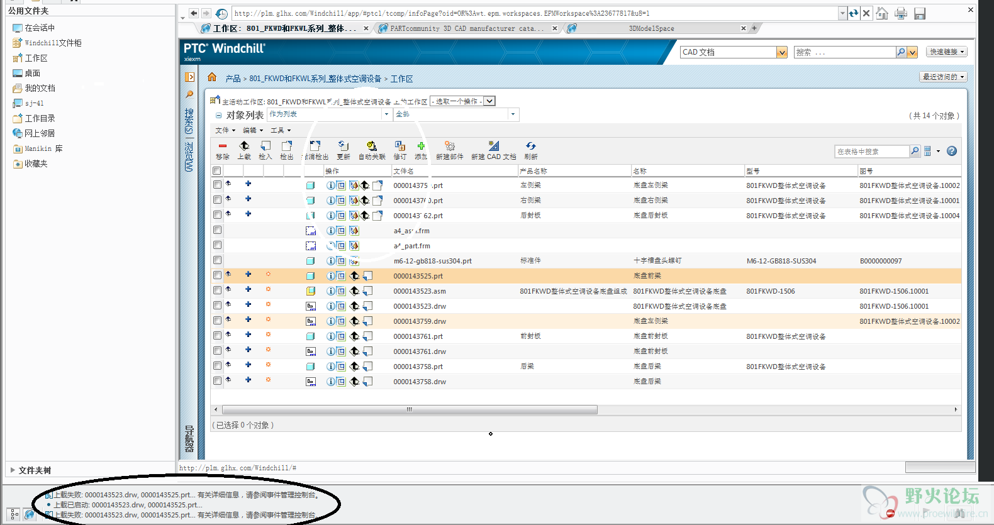Expand the 文件夹树 panel
The image size is (994, 525).
pos(13,470)
